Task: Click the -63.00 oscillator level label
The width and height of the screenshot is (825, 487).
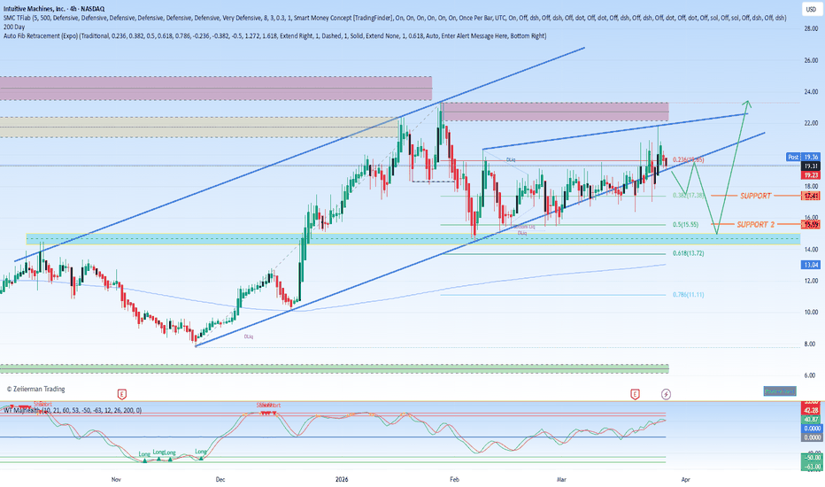Action: point(811,467)
